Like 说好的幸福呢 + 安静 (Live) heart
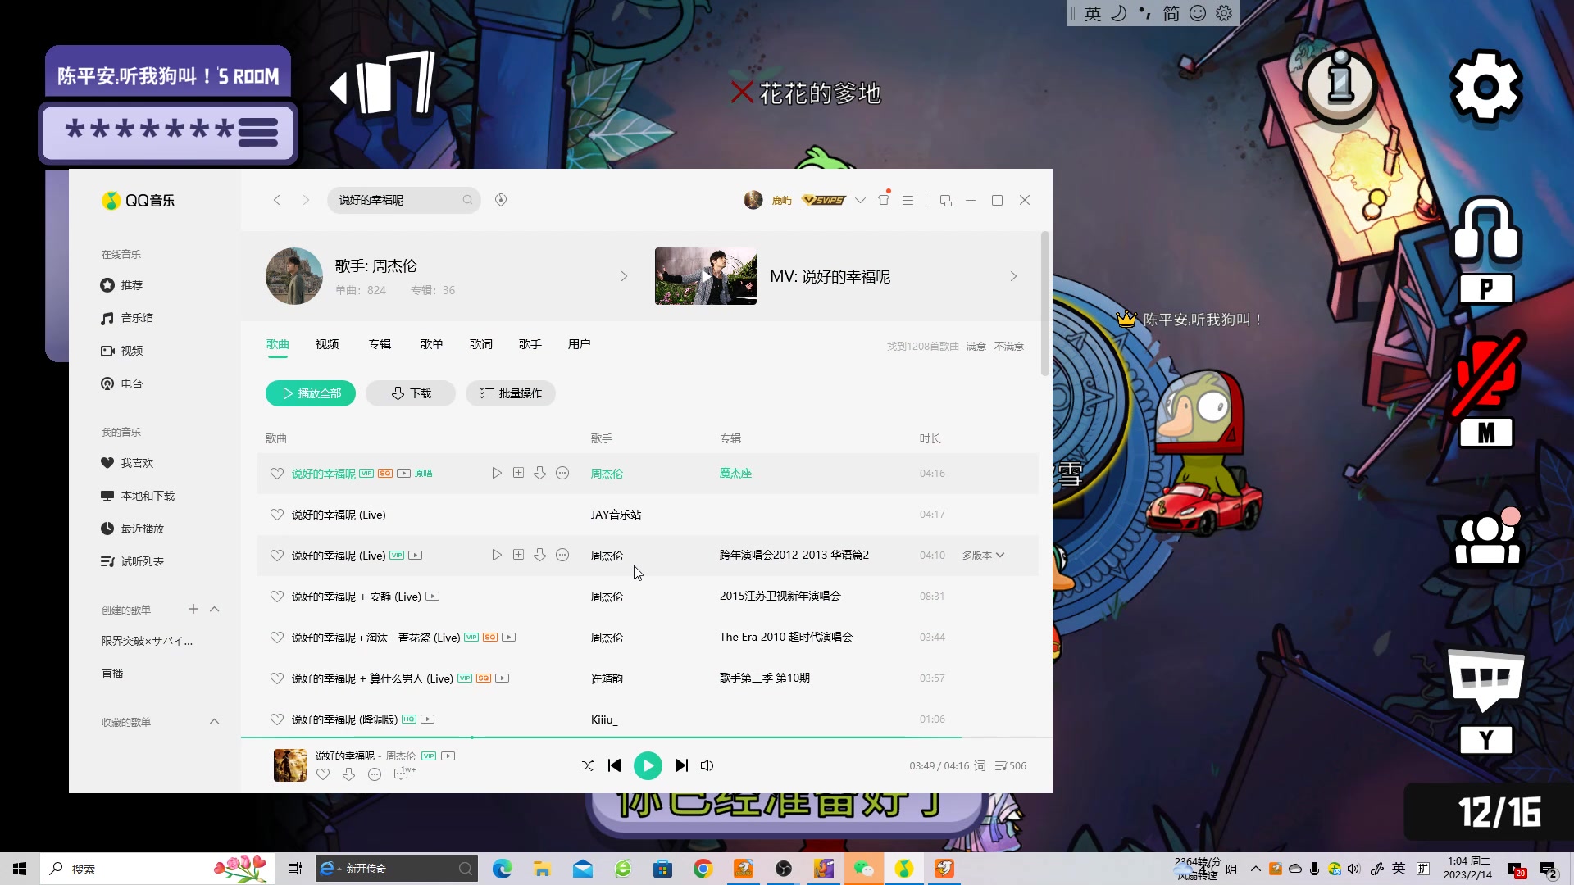Screen dimensions: 1574x885 (x=277, y=597)
